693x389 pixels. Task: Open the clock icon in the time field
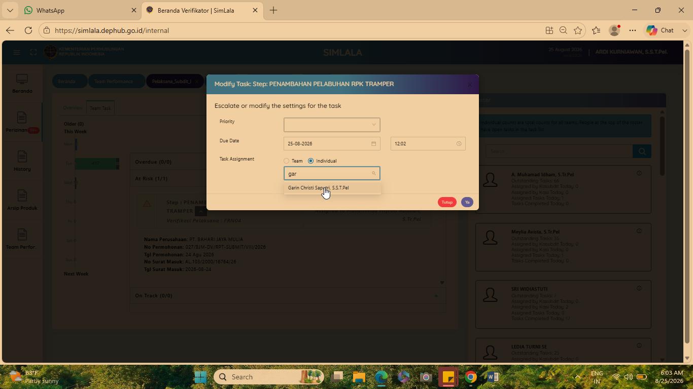click(459, 144)
